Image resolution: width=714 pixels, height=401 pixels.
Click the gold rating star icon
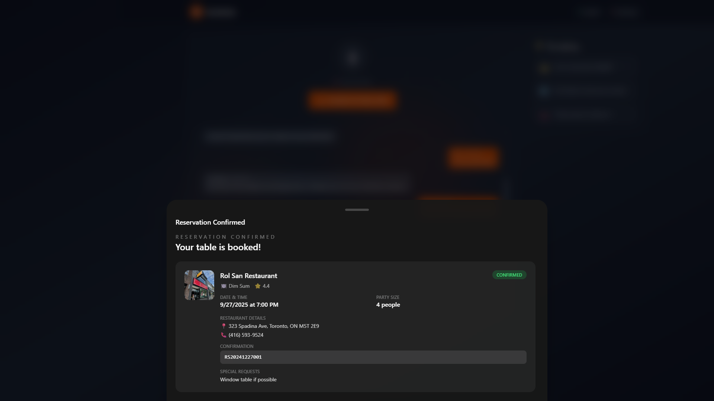(x=258, y=286)
